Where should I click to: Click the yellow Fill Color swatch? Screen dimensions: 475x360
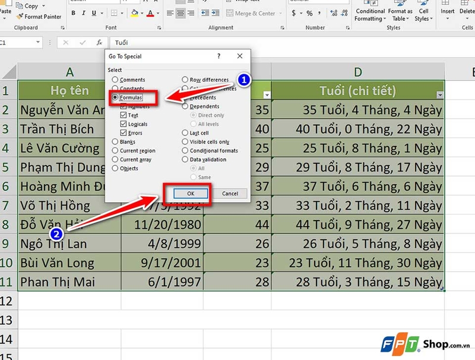[x=134, y=16]
